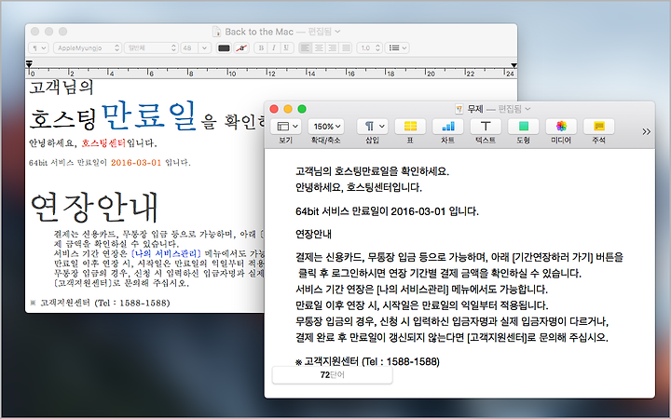Open the 보기 view menu in Pages
This screenshot has width=671, height=419.
click(286, 126)
